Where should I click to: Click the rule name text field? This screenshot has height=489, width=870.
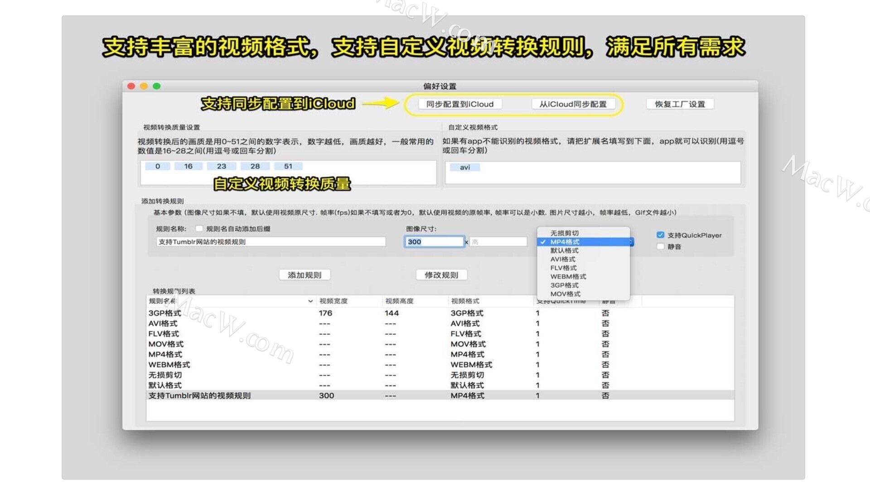pos(271,242)
